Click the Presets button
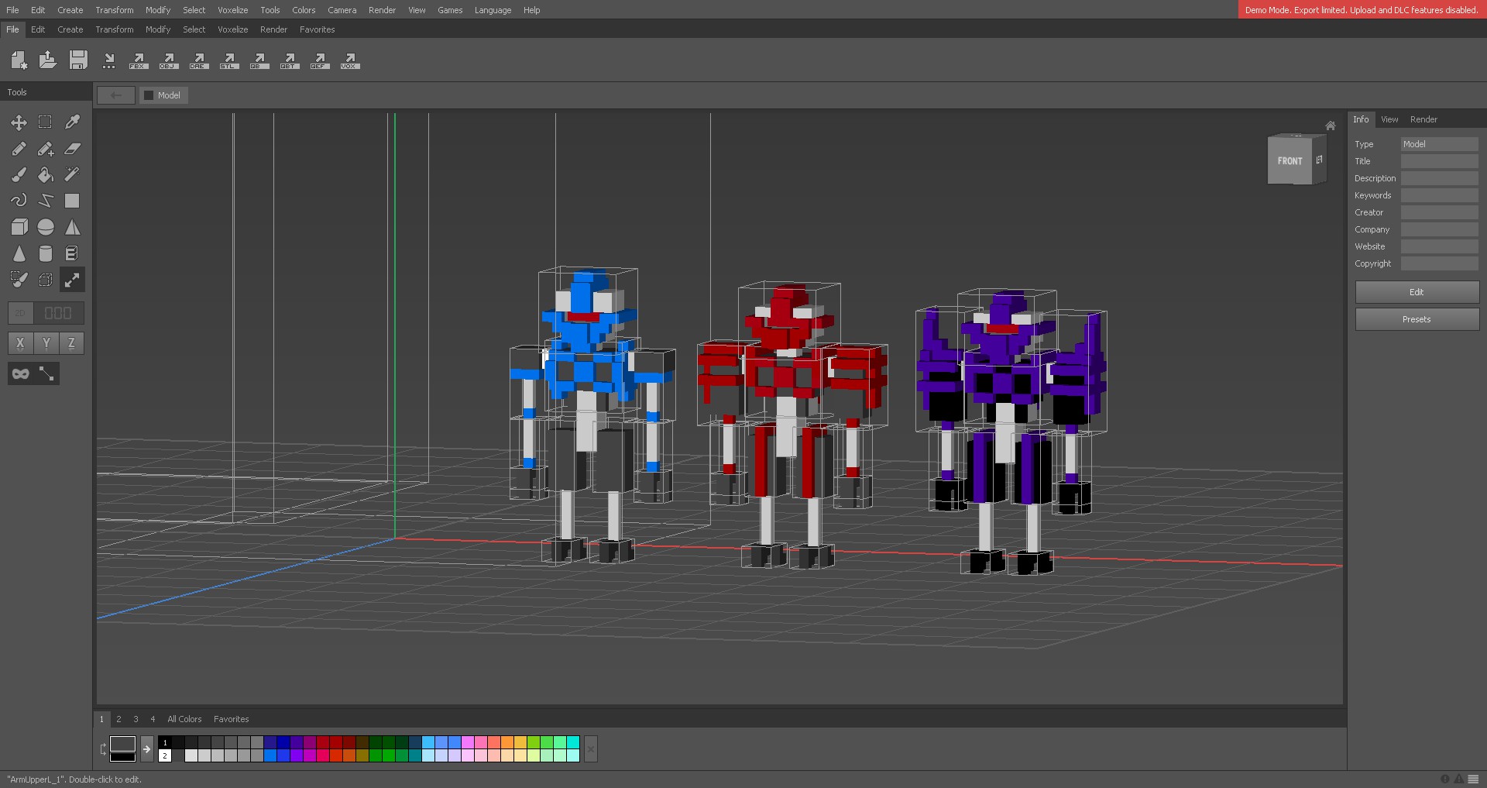Viewport: 1487px width, 788px height. [x=1417, y=319]
